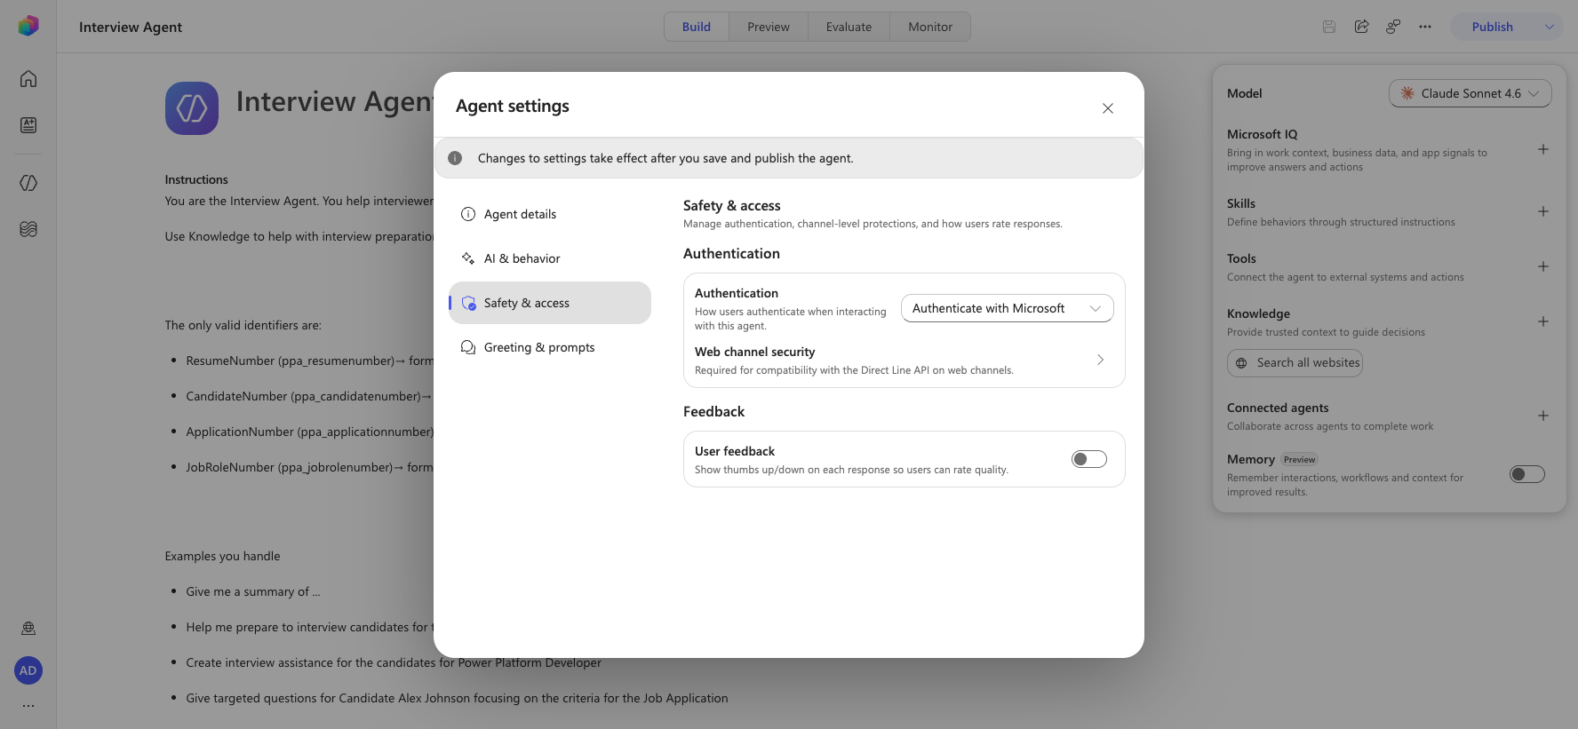The height and width of the screenshot is (729, 1578).
Task: Click the Authentication section heading
Action: pyautogui.click(x=731, y=253)
